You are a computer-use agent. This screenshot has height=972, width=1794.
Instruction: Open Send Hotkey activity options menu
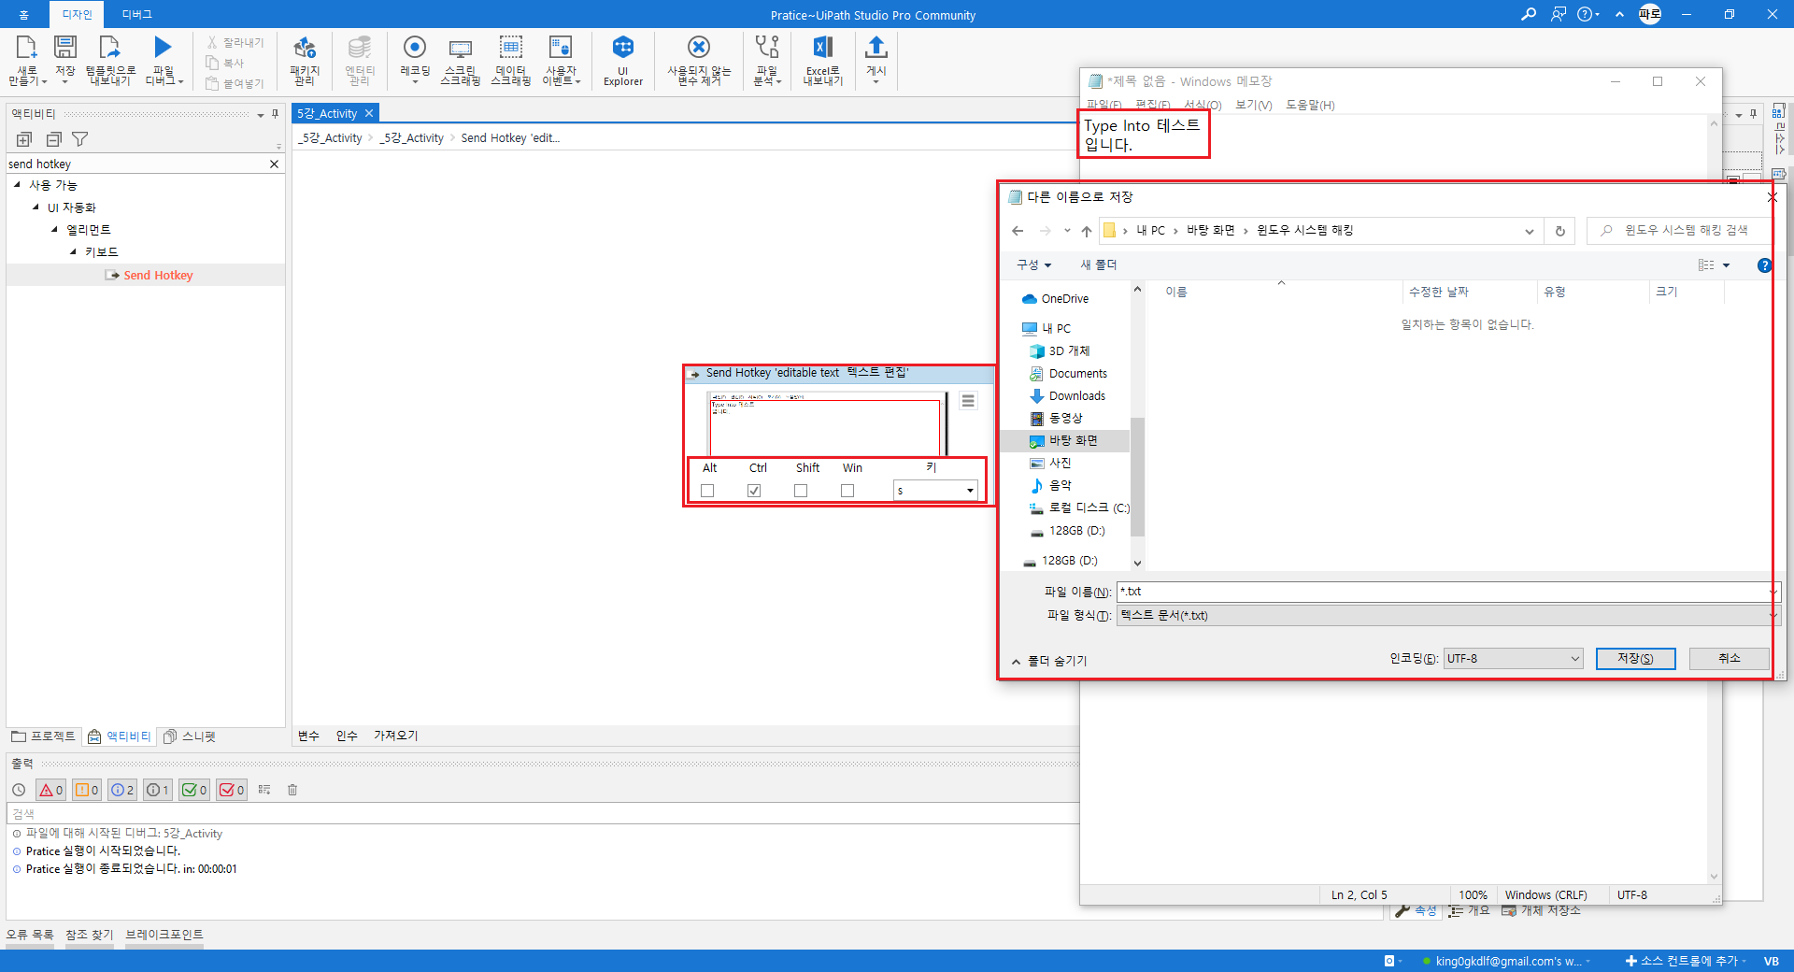pos(968,401)
